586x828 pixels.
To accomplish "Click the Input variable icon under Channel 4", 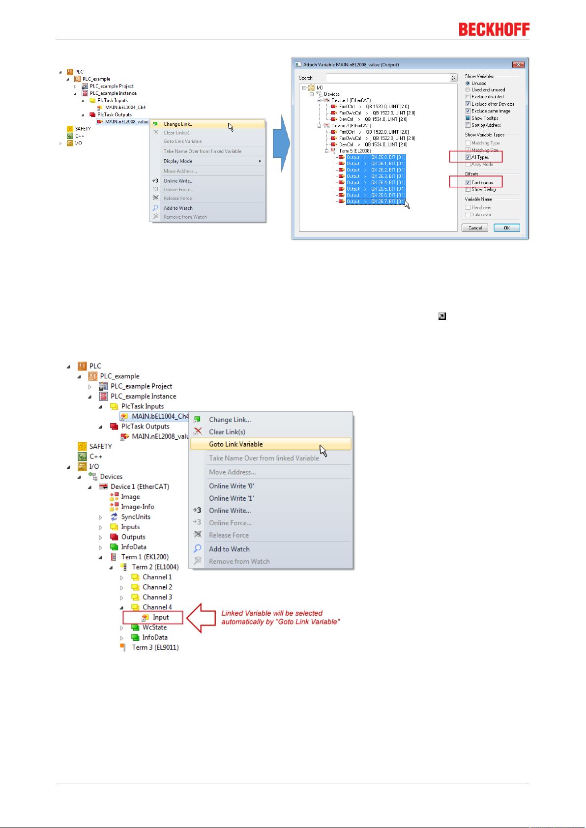I will pyautogui.click(x=145, y=618).
